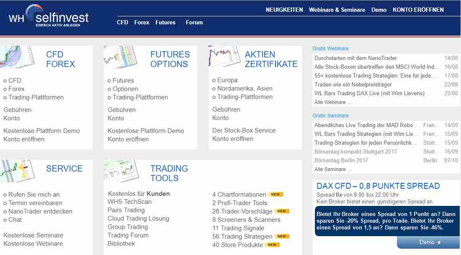This screenshot has height=255, width=461.
Task: Open the Chat link under Service
Action: tap(15, 220)
